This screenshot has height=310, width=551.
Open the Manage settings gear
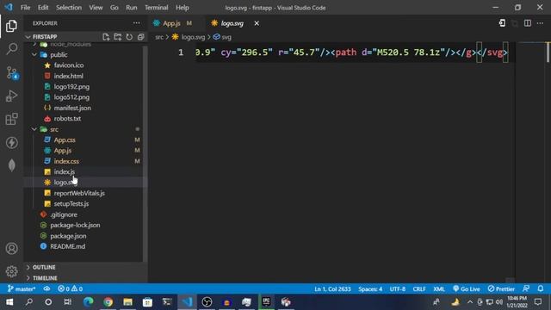11,271
